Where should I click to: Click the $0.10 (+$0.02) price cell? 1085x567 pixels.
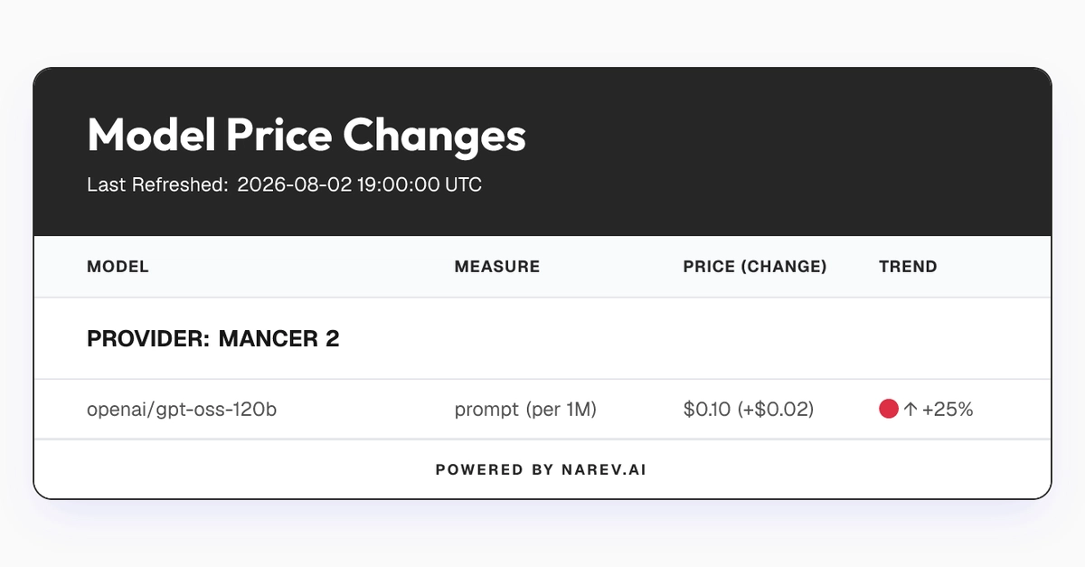[x=749, y=410]
